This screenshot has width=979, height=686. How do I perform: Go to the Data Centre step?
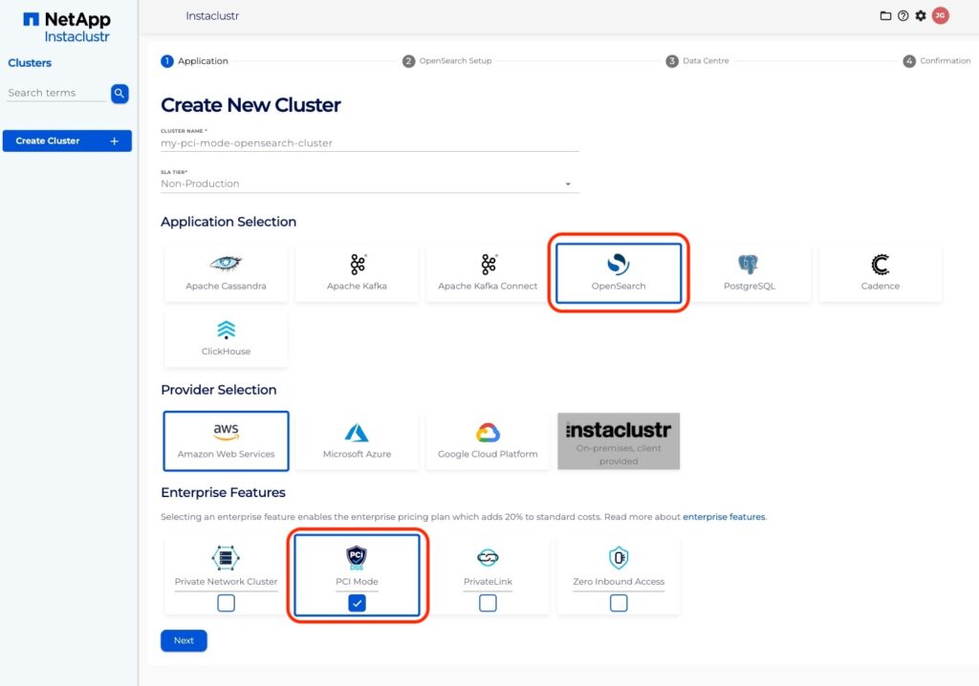698,61
